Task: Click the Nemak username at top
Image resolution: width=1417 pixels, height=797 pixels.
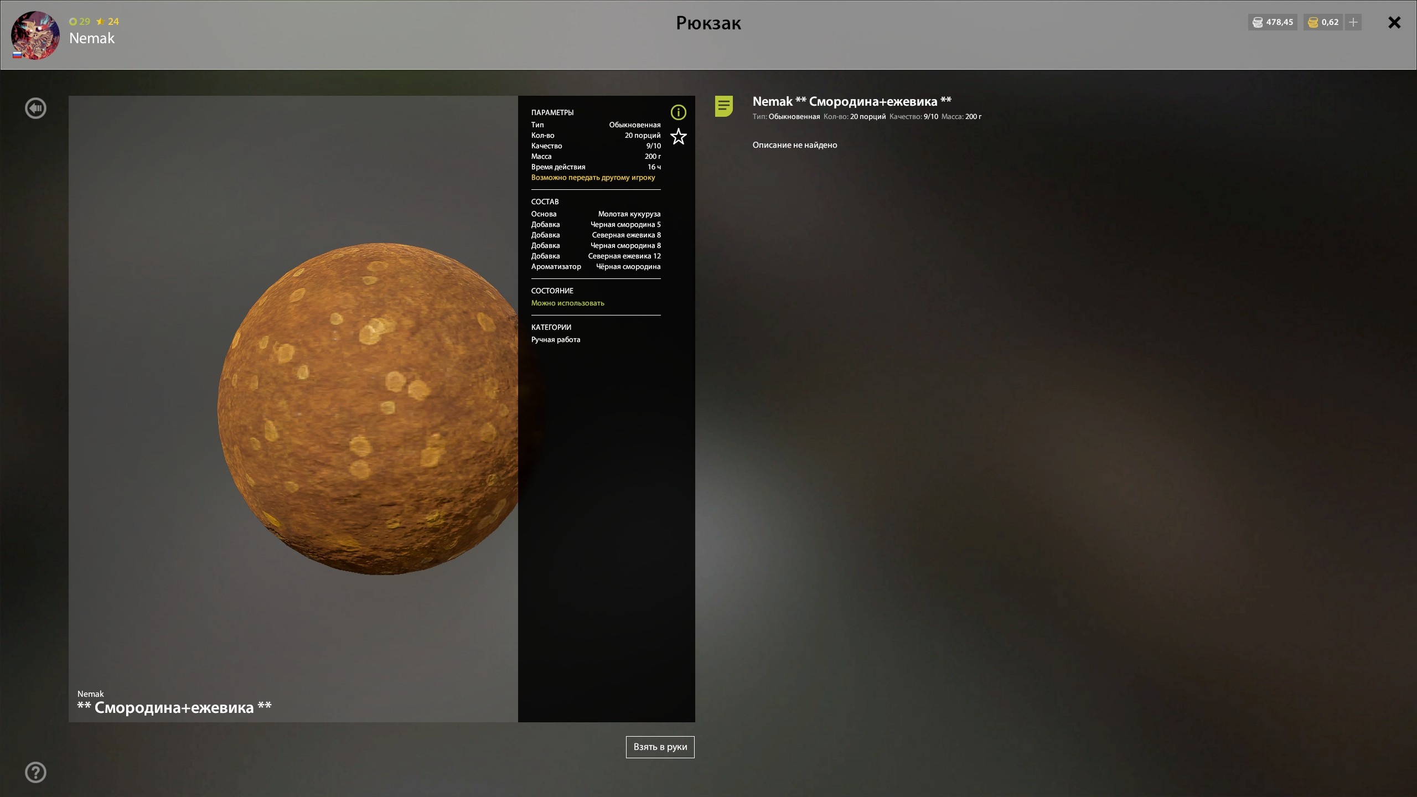Action: pyautogui.click(x=92, y=38)
